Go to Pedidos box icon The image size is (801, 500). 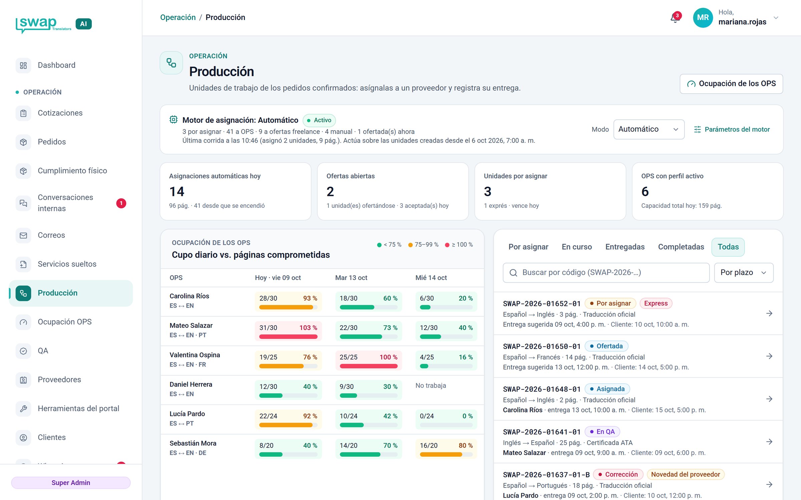click(23, 142)
